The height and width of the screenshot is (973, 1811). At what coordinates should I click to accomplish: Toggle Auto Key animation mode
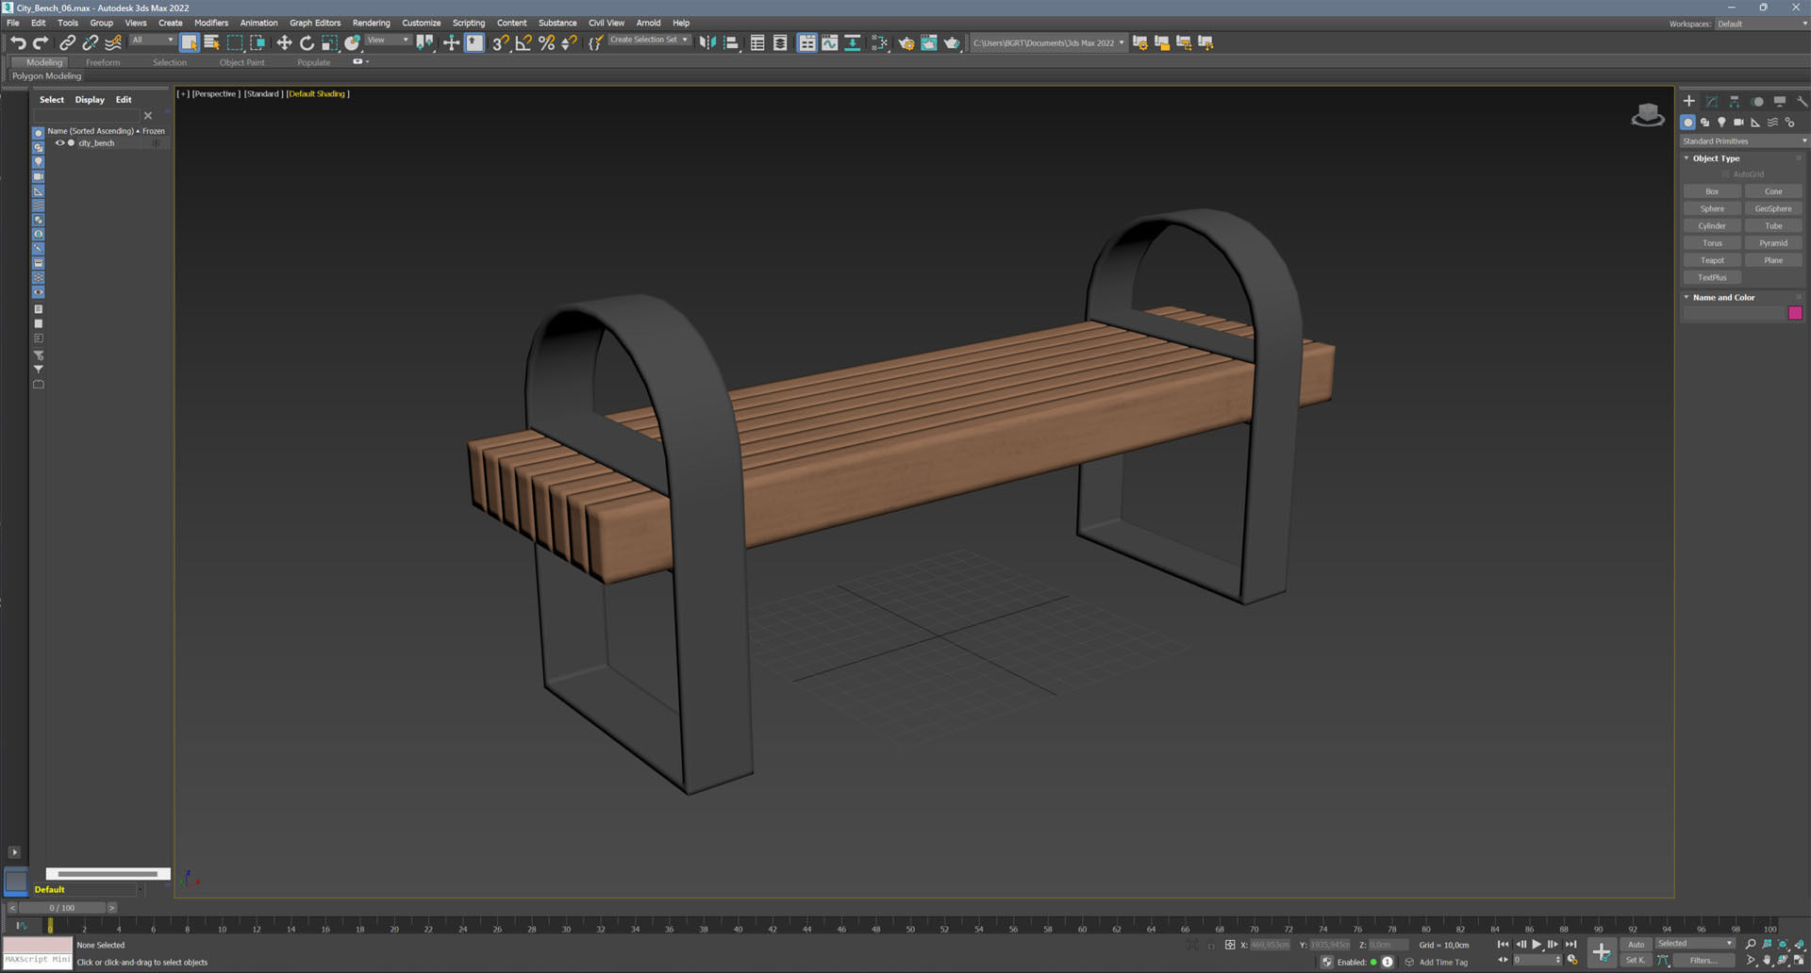point(1636,944)
